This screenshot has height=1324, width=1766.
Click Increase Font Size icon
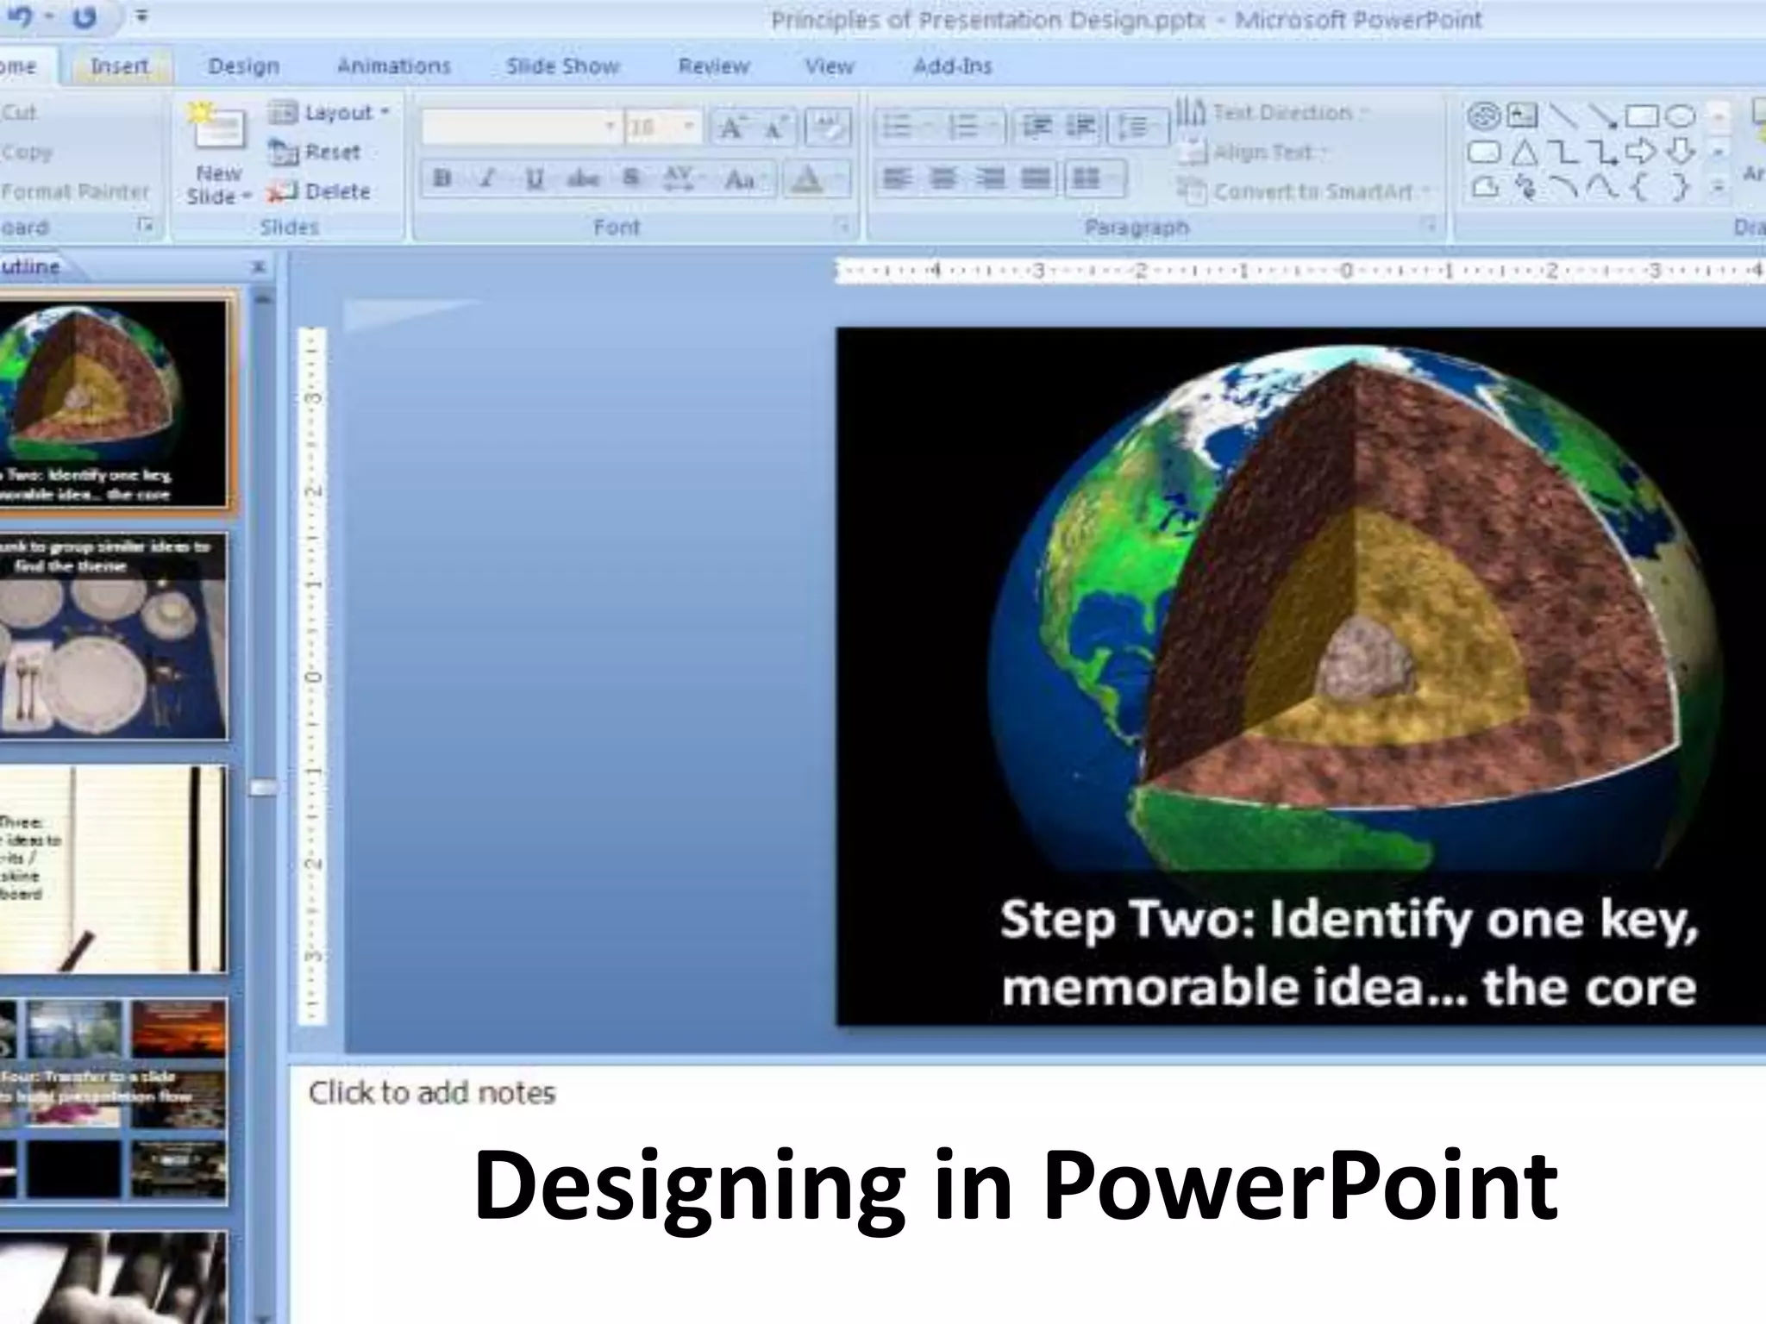(x=731, y=128)
